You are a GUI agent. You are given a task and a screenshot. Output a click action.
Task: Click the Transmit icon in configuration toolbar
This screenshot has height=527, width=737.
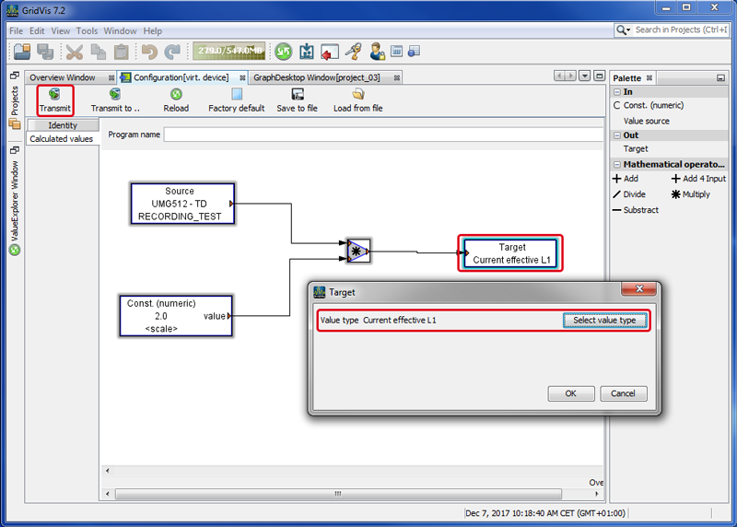coord(54,94)
